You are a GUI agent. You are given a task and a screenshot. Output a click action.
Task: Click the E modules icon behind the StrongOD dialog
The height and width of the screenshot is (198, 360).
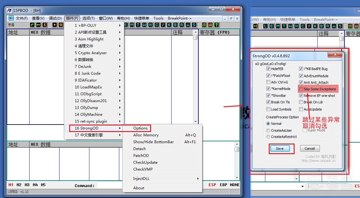pyautogui.click(x=272, y=26)
